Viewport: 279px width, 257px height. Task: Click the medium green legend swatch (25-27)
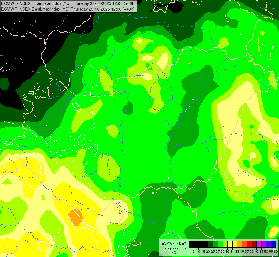point(215,244)
